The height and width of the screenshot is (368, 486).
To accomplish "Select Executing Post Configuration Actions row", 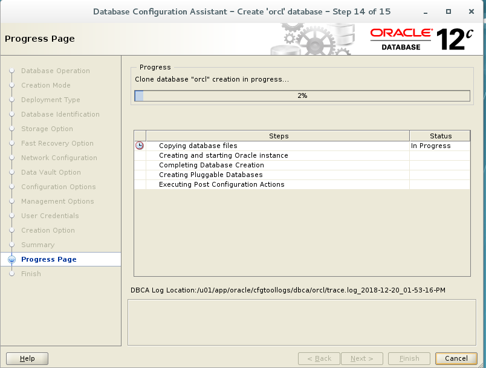I will click(302, 184).
